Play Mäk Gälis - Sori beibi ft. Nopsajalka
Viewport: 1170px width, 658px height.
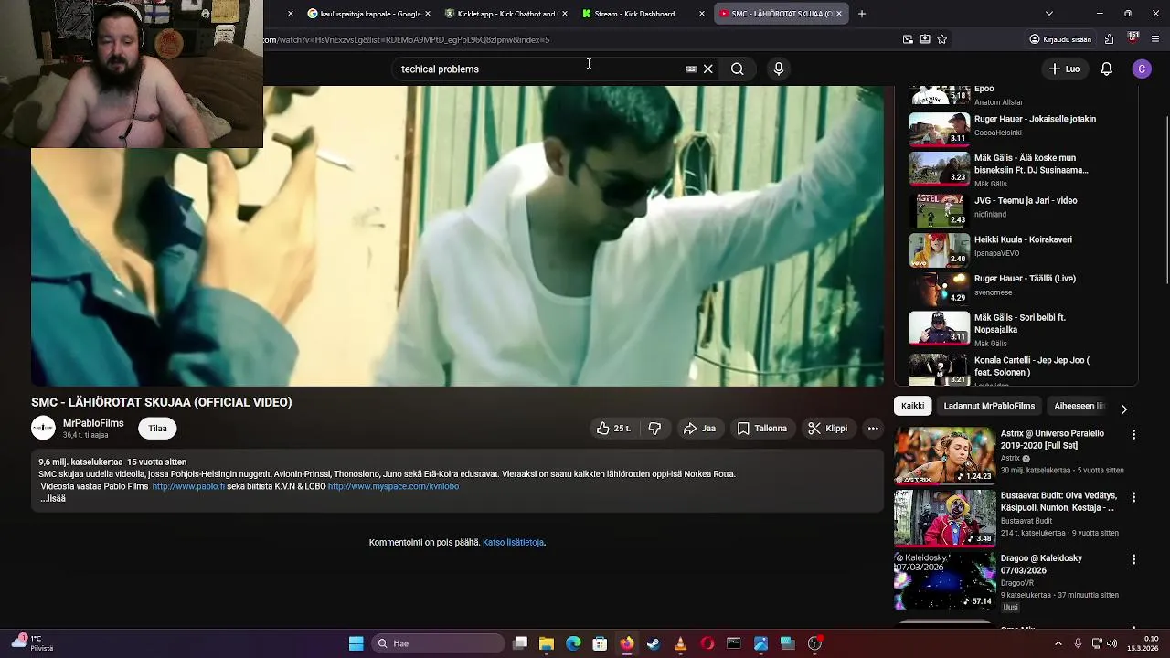[x=1022, y=327]
